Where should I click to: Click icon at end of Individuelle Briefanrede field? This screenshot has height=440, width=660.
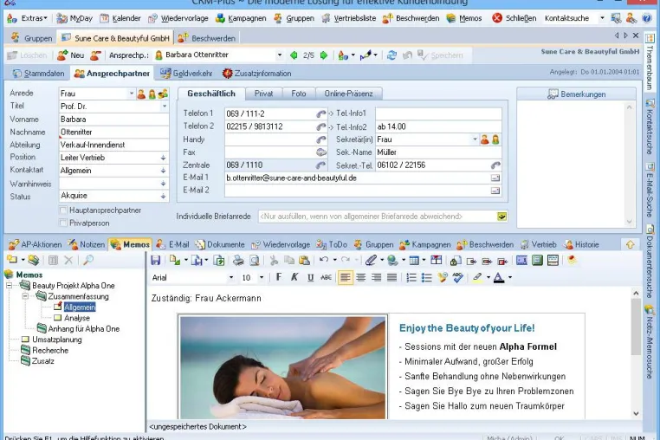coord(501,217)
